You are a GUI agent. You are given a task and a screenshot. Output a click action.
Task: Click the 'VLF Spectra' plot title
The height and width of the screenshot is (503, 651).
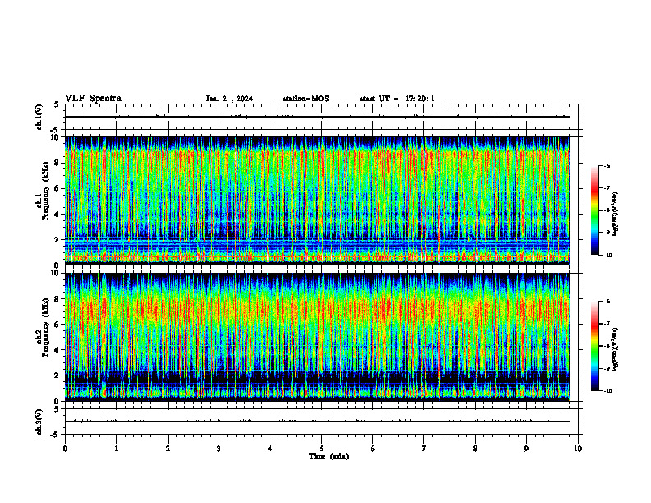93,99
